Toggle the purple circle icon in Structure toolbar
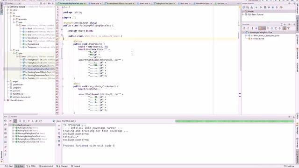Image resolution: width=299 pixels, height=168 pixels. (256, 28)
